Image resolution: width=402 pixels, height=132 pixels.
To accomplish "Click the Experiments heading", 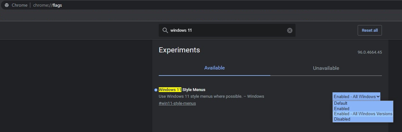I will 179,50.
